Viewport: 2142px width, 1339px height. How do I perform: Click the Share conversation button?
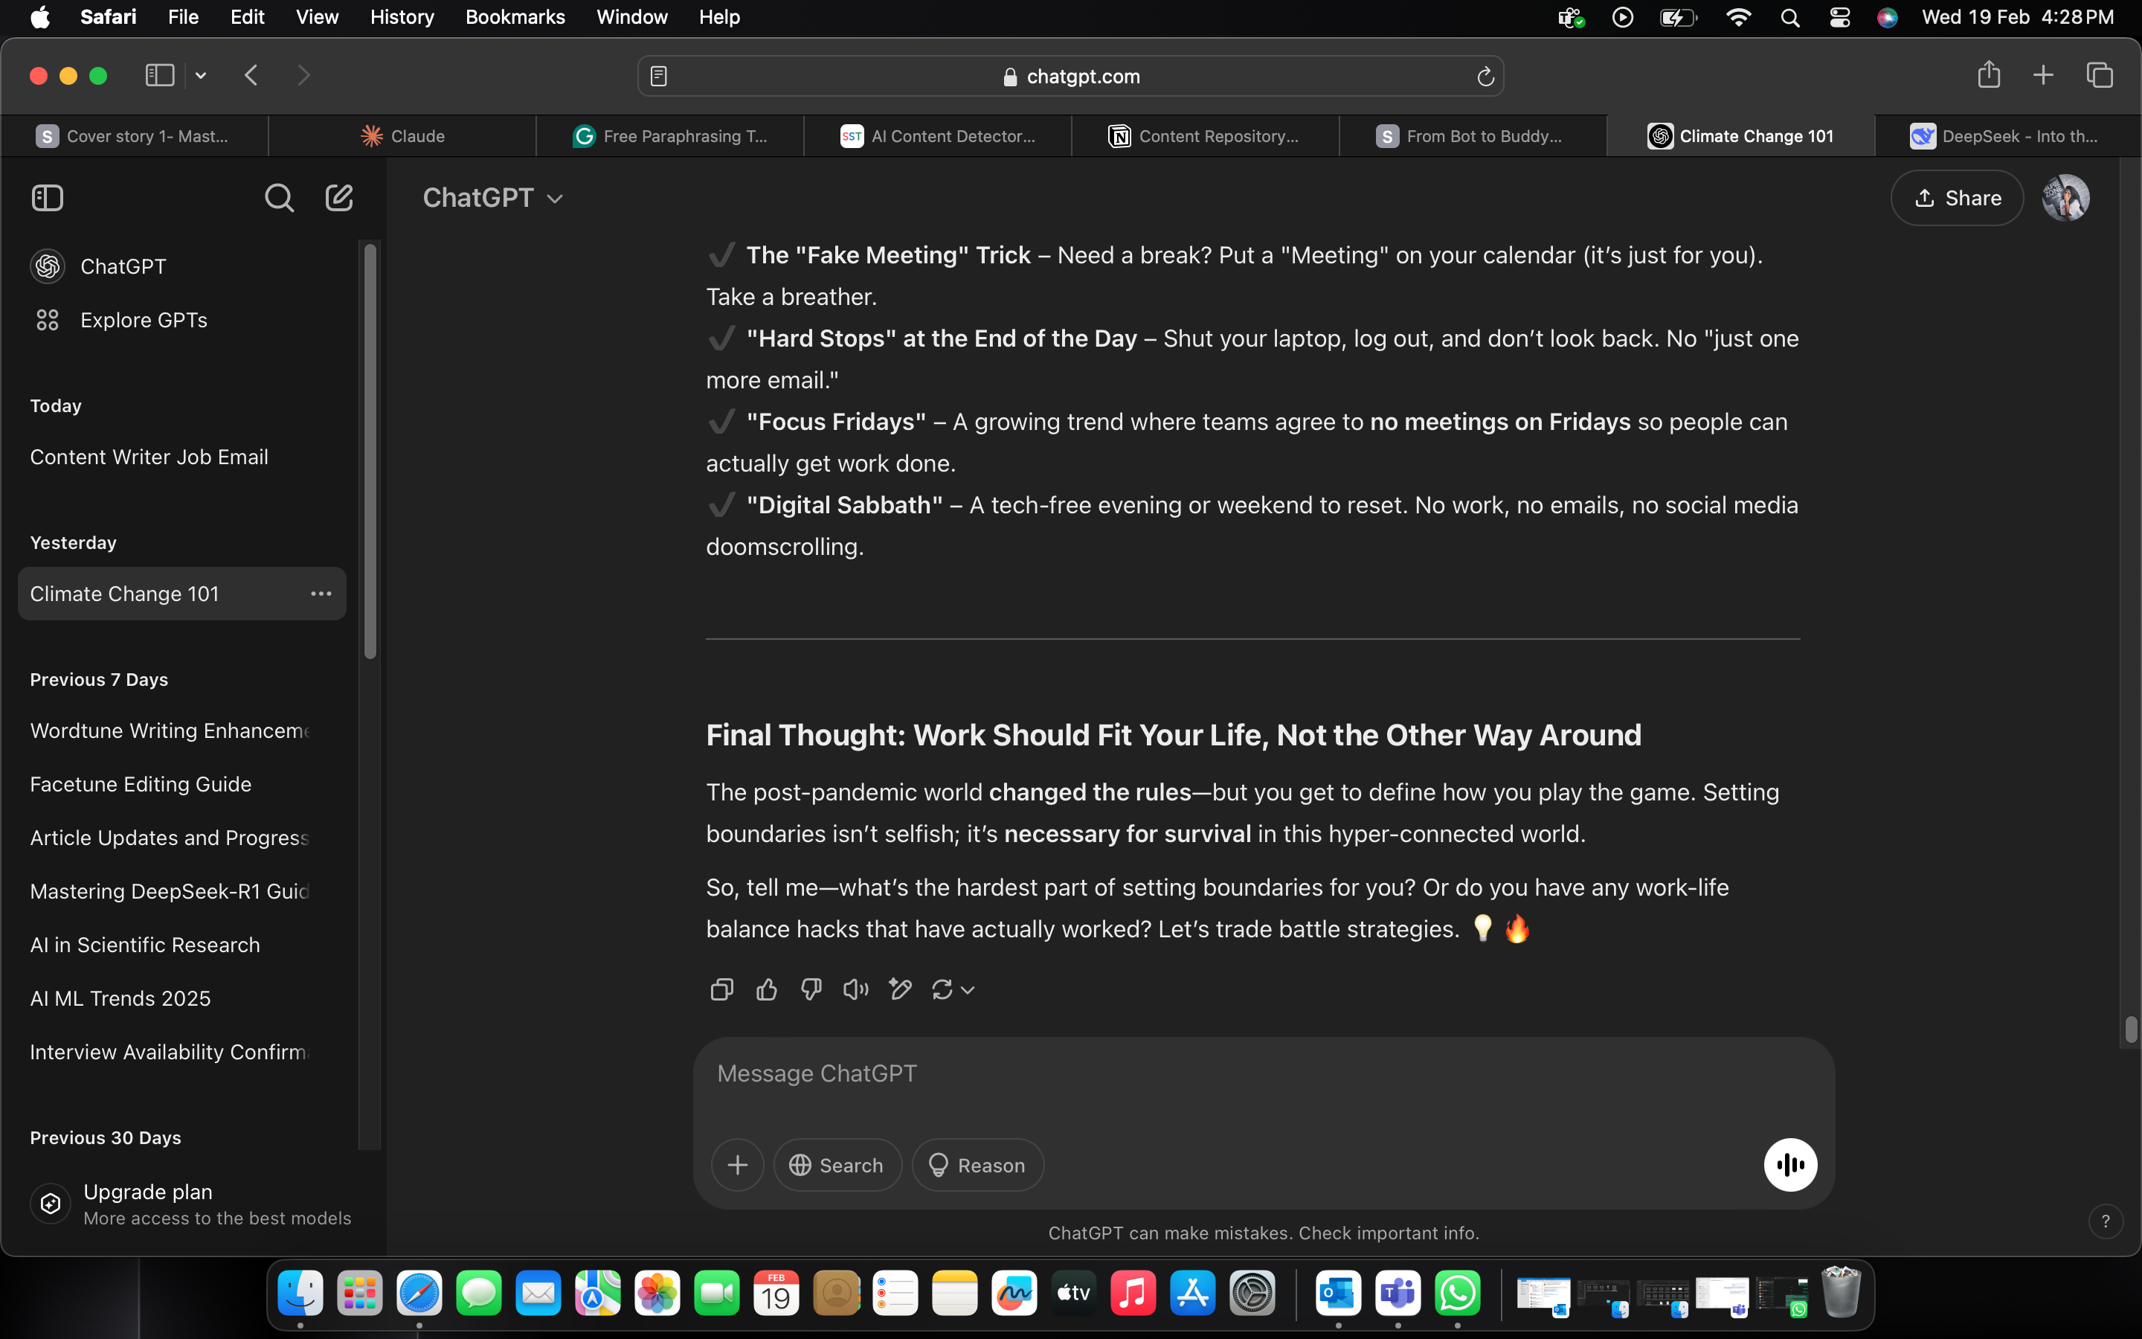1956,197
